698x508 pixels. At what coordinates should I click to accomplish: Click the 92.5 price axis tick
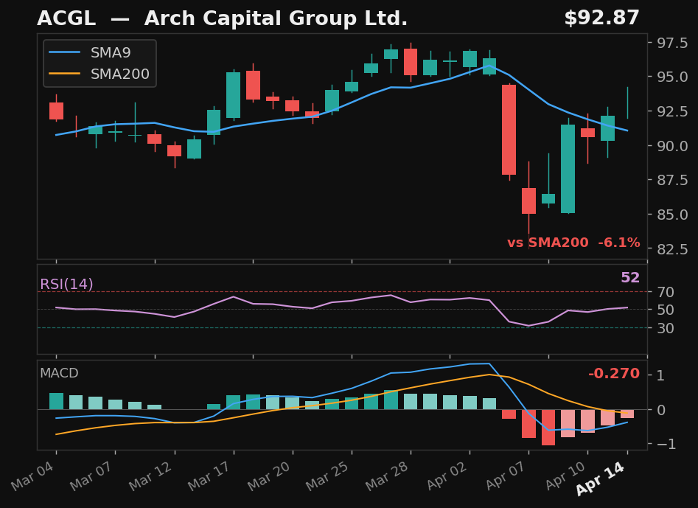[x=673, y=111]
